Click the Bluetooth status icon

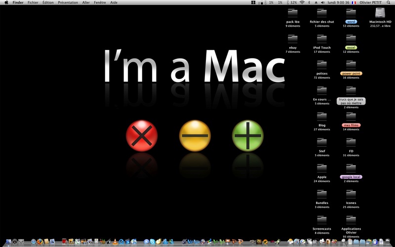point(309,2)
